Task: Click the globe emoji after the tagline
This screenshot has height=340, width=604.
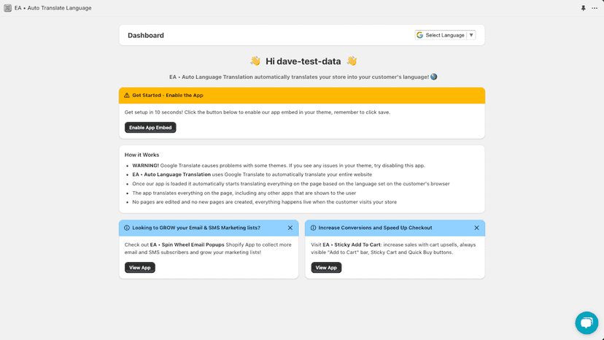Action: point(434,77)
